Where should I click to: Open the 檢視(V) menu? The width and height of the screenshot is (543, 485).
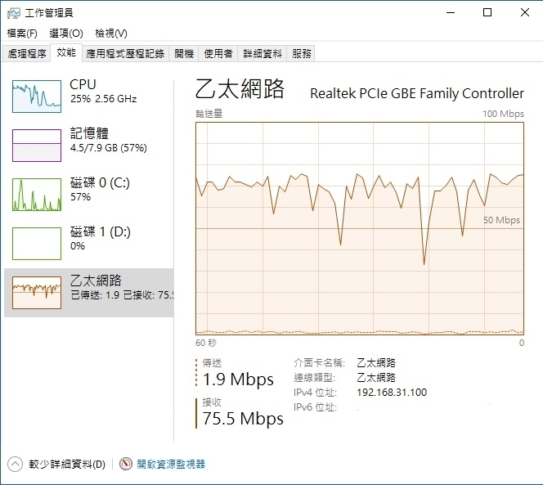111,34
